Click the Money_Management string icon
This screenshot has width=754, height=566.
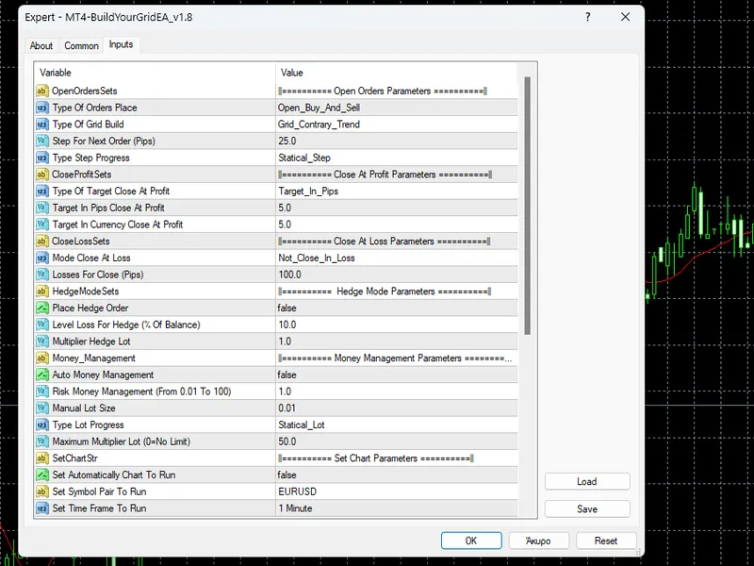coord(42,358)
